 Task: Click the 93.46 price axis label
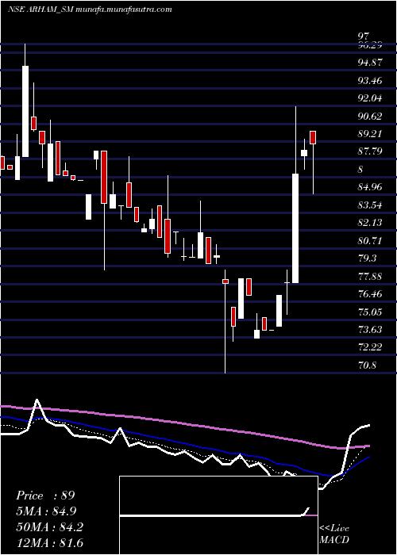click(x=370, y=81)
